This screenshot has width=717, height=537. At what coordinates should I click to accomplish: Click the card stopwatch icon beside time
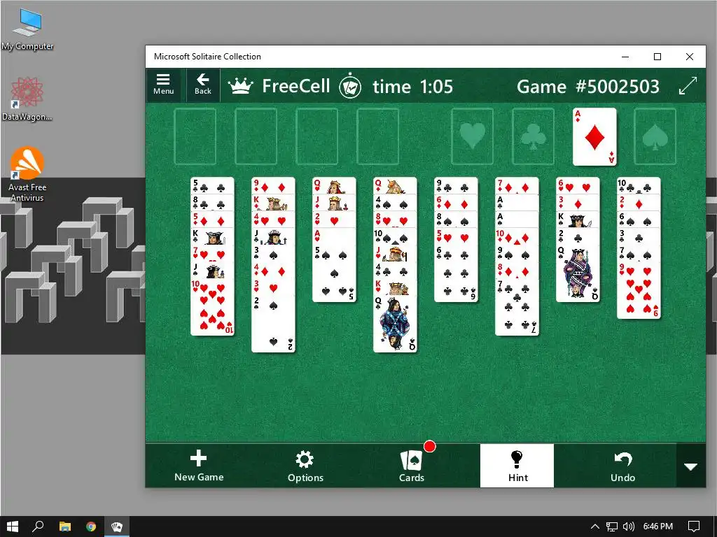pos(350,85)
